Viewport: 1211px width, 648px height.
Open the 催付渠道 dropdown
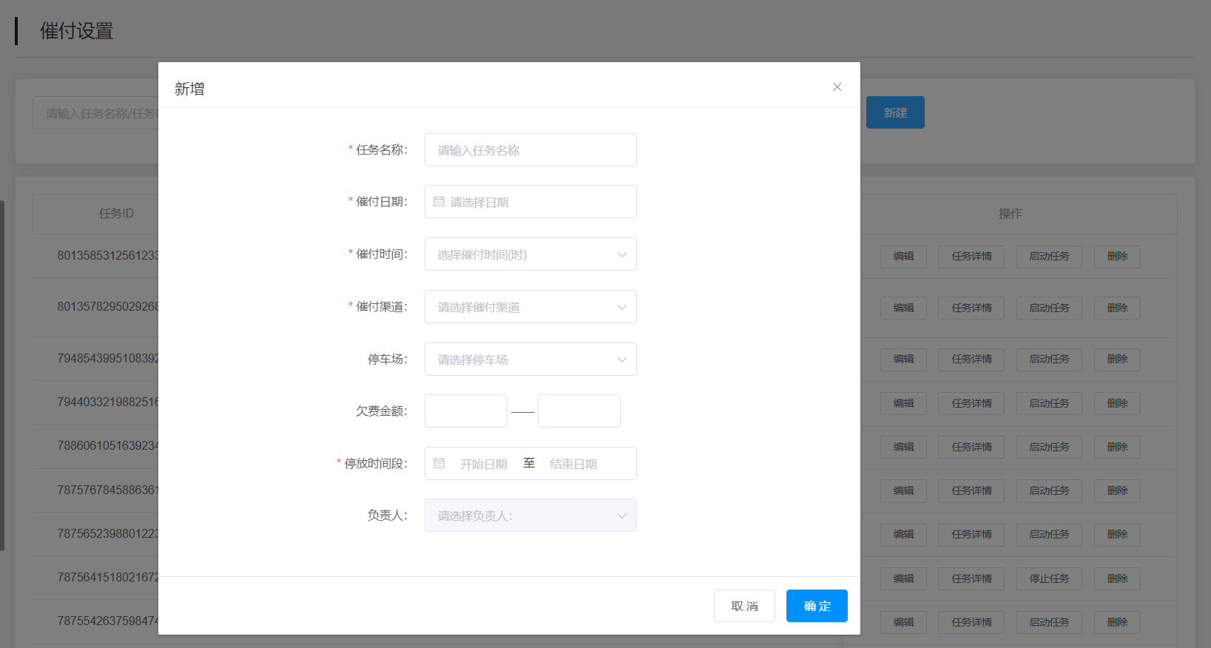[530, 307]
